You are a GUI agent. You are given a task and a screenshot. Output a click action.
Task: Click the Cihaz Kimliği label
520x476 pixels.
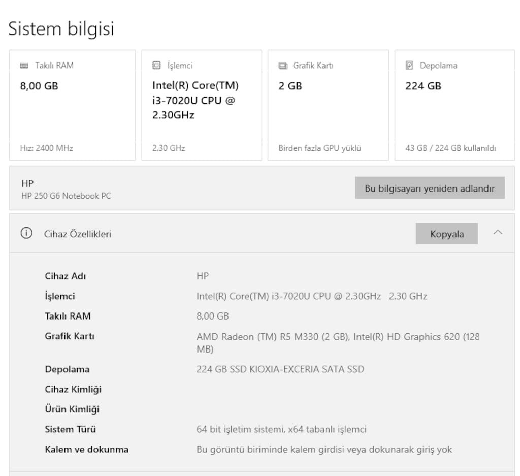point(73,389)
